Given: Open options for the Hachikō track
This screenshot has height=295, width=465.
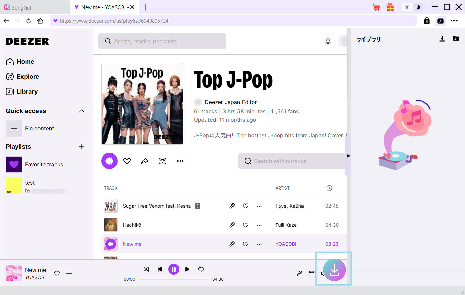Looking at the screenshot, I should (259, 225).
